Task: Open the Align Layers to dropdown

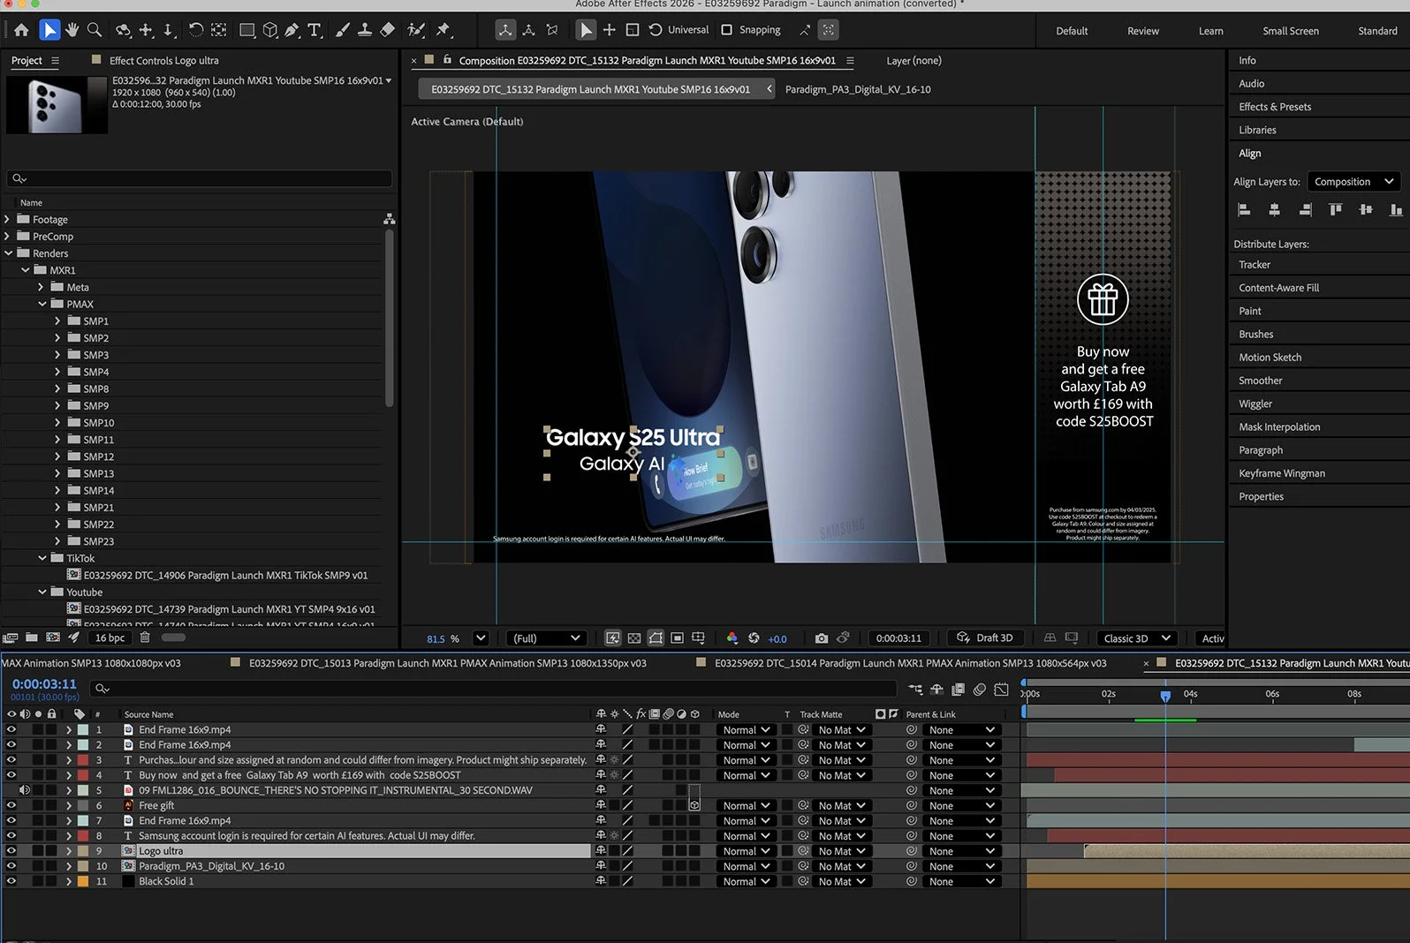Action: click(x=1353, y=182)
